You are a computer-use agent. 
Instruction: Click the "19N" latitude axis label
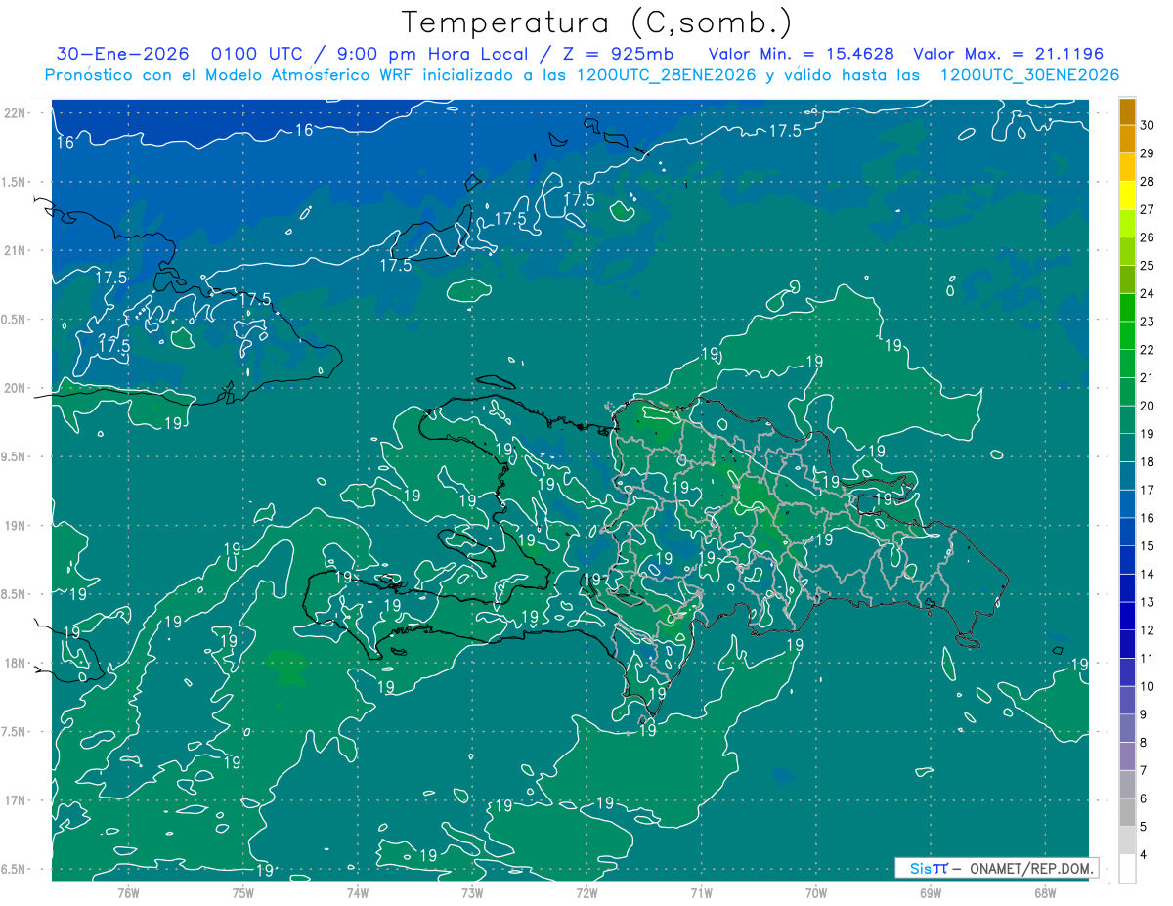coord(16,526)
